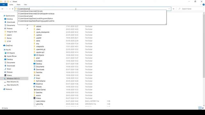Open the Home ribbon tab
The height and width of the screenshot is (115, 205).
tap(11, 4)
